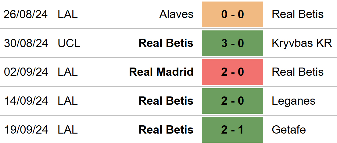Click the 2 - 1 score against Getafe
The image size is (337, 143).
(232, 130)
